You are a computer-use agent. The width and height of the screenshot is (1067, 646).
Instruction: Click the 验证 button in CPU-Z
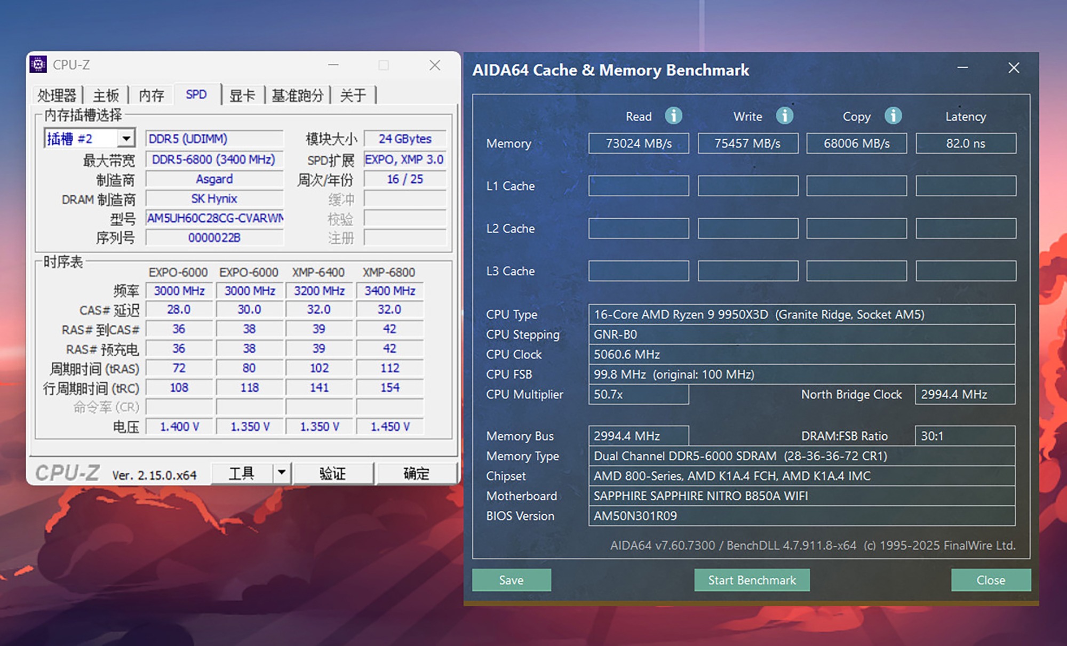[333, 473]
